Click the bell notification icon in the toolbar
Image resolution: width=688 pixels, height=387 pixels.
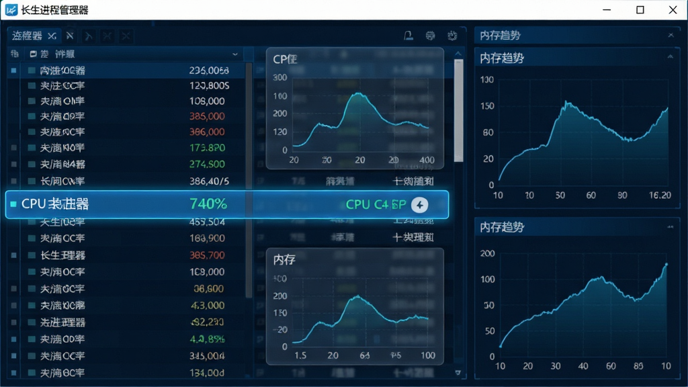point(408,36)
